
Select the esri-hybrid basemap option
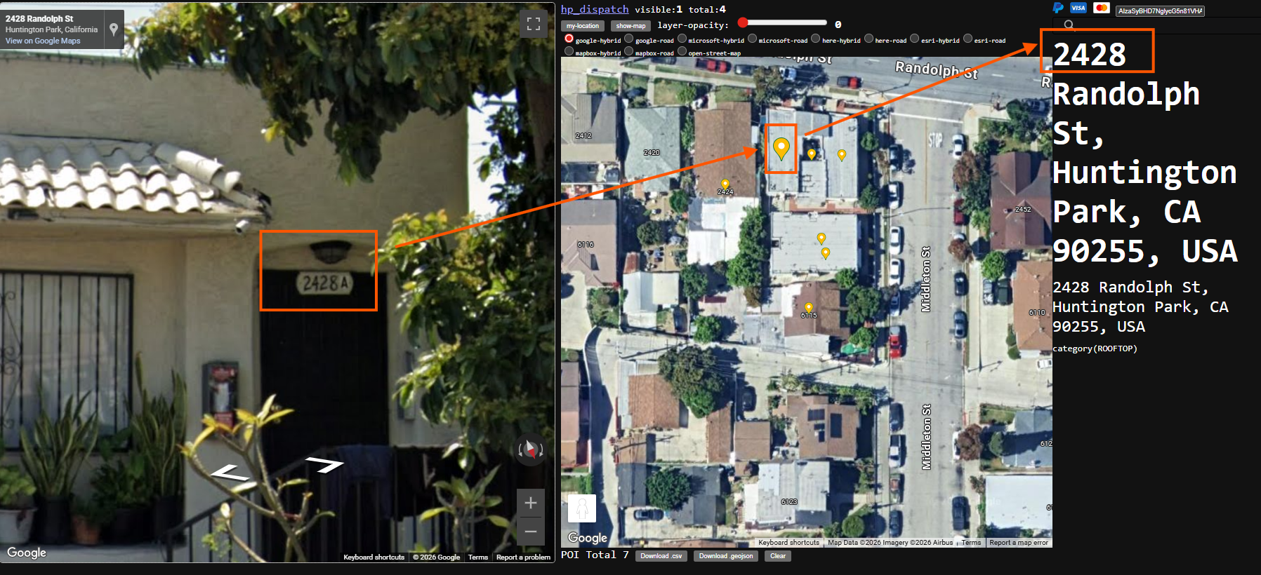(x=915, y=39)
